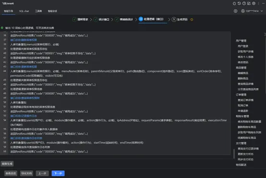Viewport: 266px width, 178px height.
Task: Click the 上一步 button
Action: (42, 173)
